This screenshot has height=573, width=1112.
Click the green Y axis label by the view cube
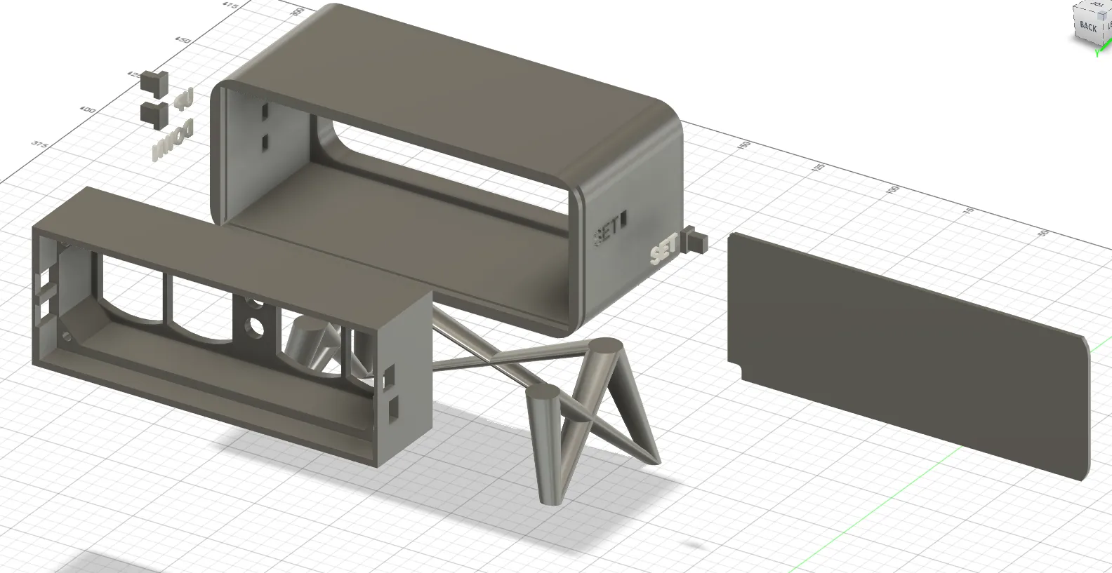click(x=1099, y=54)
